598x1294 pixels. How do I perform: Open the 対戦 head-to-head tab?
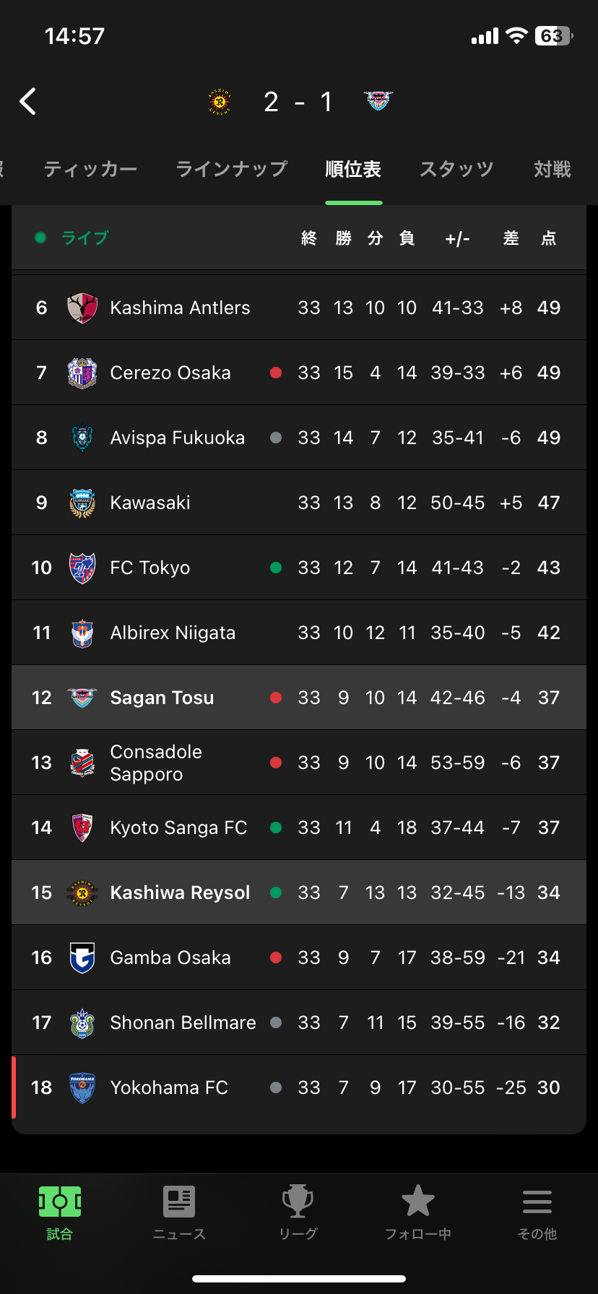coord(552,170)
